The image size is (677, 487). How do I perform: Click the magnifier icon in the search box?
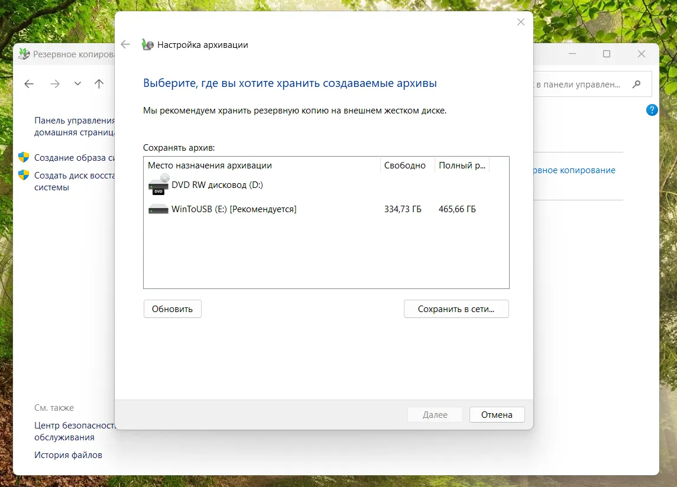tap(636, 85)
